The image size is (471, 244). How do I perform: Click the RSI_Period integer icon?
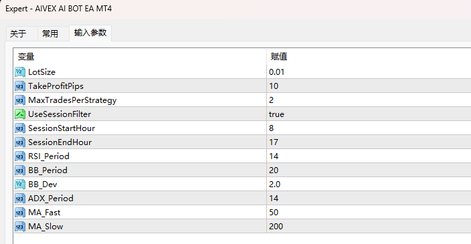20,156
